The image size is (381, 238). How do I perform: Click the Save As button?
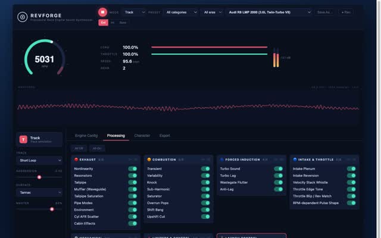tap(324, 12)
